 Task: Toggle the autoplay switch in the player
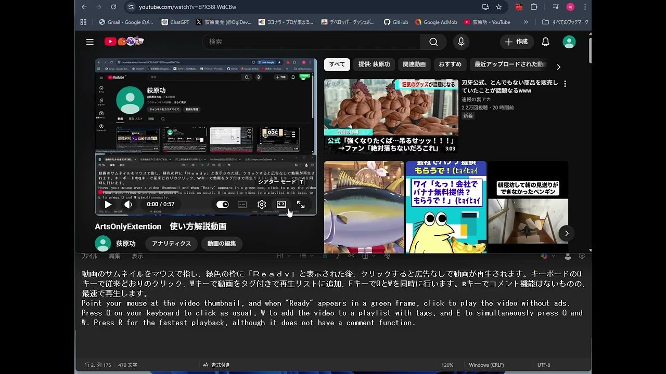click(223, 204)
